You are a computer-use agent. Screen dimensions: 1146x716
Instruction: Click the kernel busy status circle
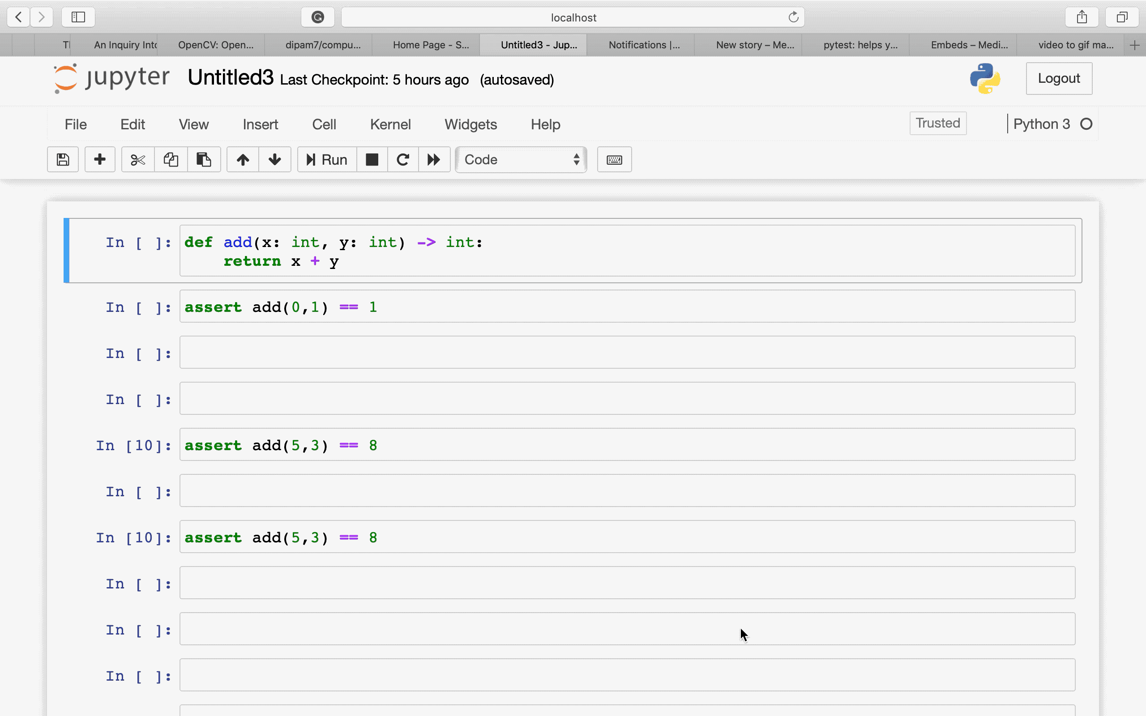[x=1087, y=124]
